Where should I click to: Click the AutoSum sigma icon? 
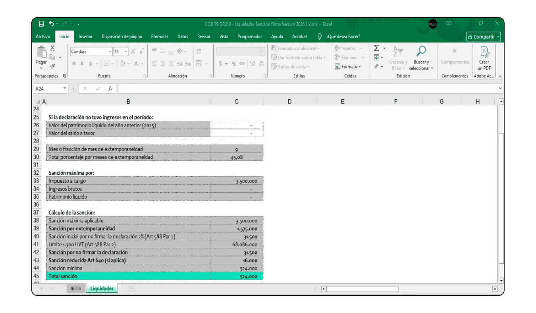tap(376, 48)
